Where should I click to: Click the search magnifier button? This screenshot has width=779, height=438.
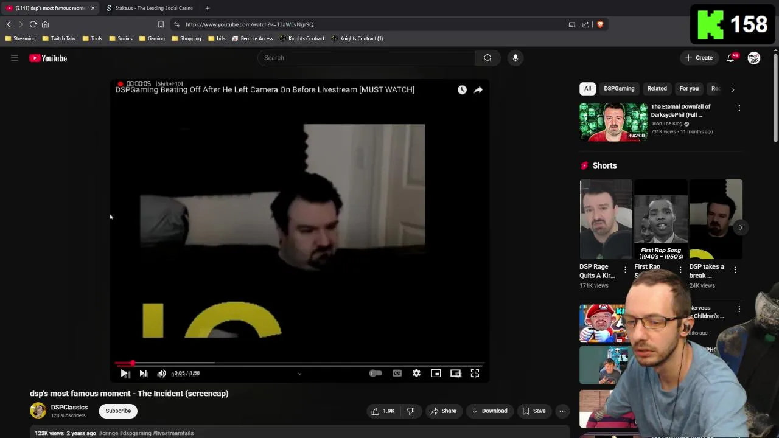(x=487, y=58)
